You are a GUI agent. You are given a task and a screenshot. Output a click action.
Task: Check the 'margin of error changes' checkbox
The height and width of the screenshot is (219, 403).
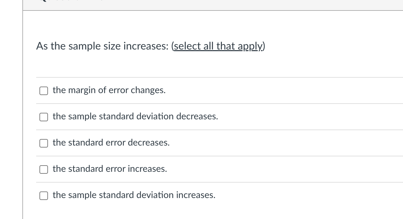(x=44, y=91)
